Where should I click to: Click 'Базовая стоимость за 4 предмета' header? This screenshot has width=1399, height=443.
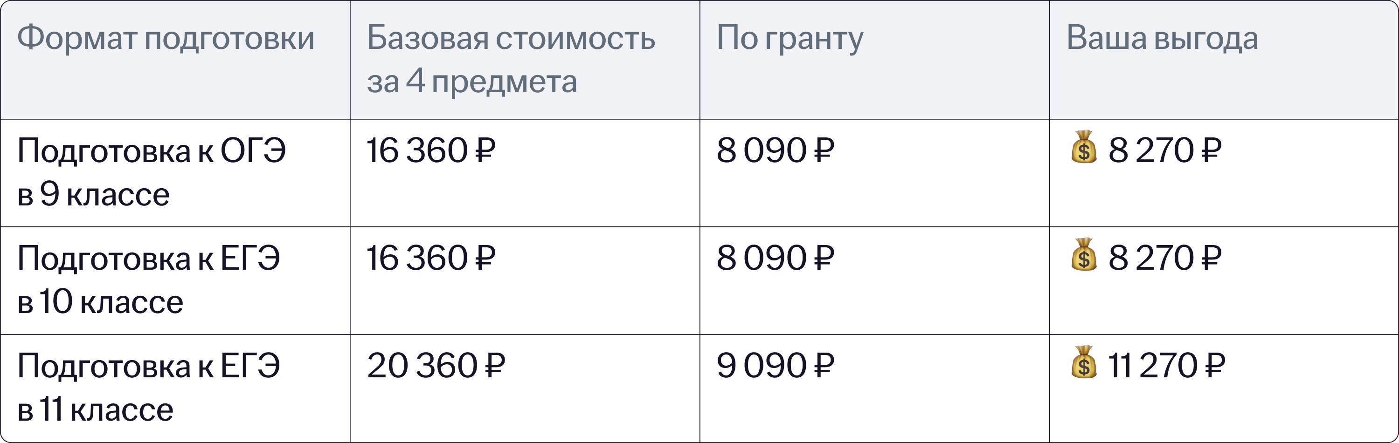pyautogui.click(x=511, y=60)
